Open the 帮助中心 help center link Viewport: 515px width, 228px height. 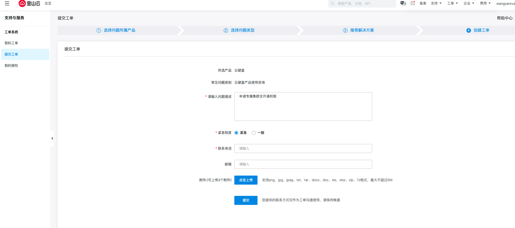(x=505, y=18)
